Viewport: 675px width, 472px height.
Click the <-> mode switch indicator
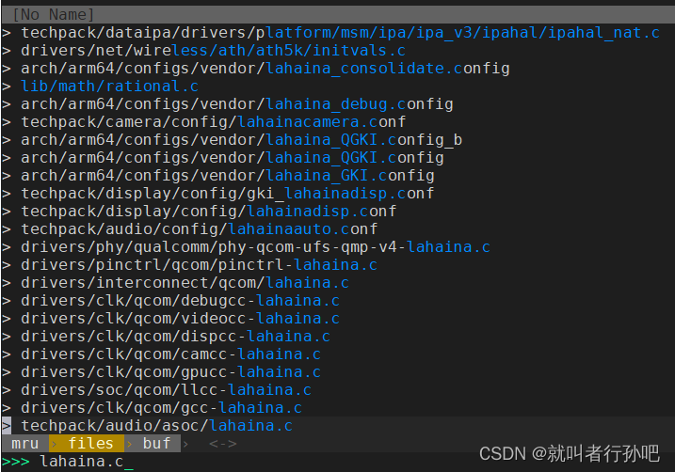pyautogui.click(x=222, y=443)
